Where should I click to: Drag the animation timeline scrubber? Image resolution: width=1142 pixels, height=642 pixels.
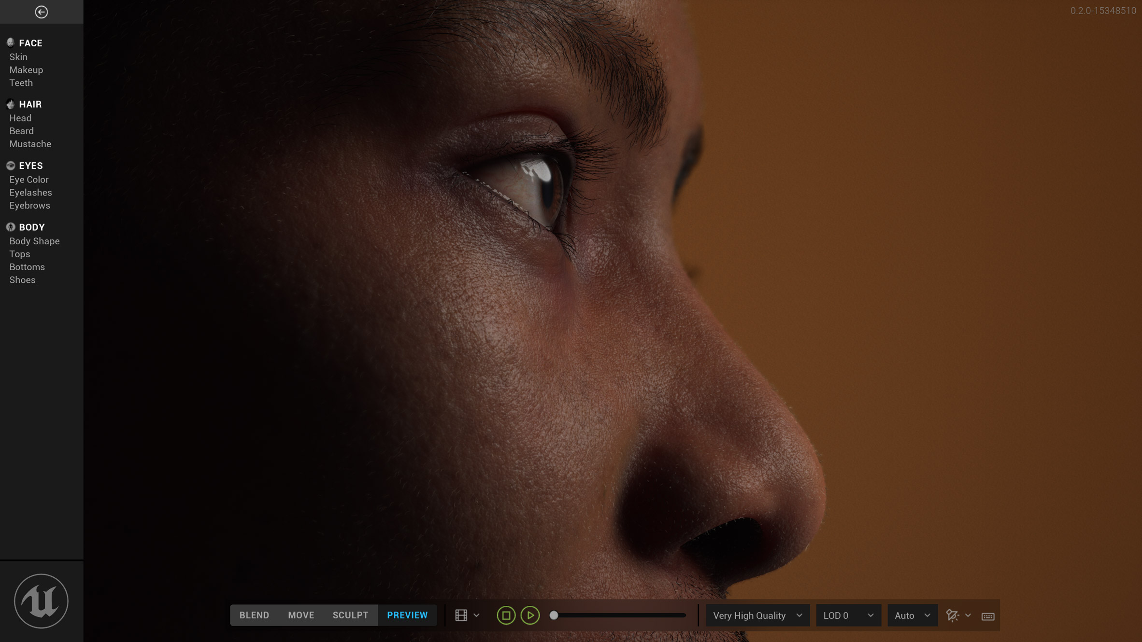(x=554, y=615)
